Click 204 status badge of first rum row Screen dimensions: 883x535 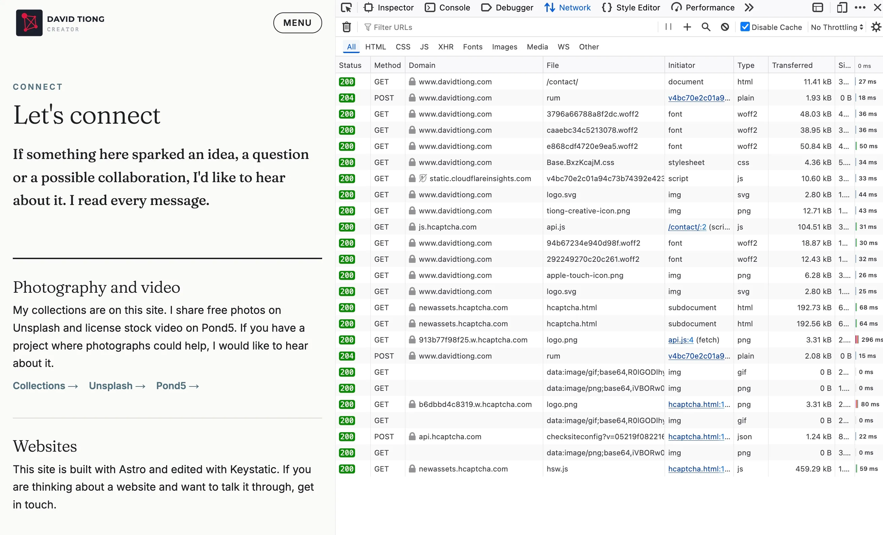(x=347, y=98)
